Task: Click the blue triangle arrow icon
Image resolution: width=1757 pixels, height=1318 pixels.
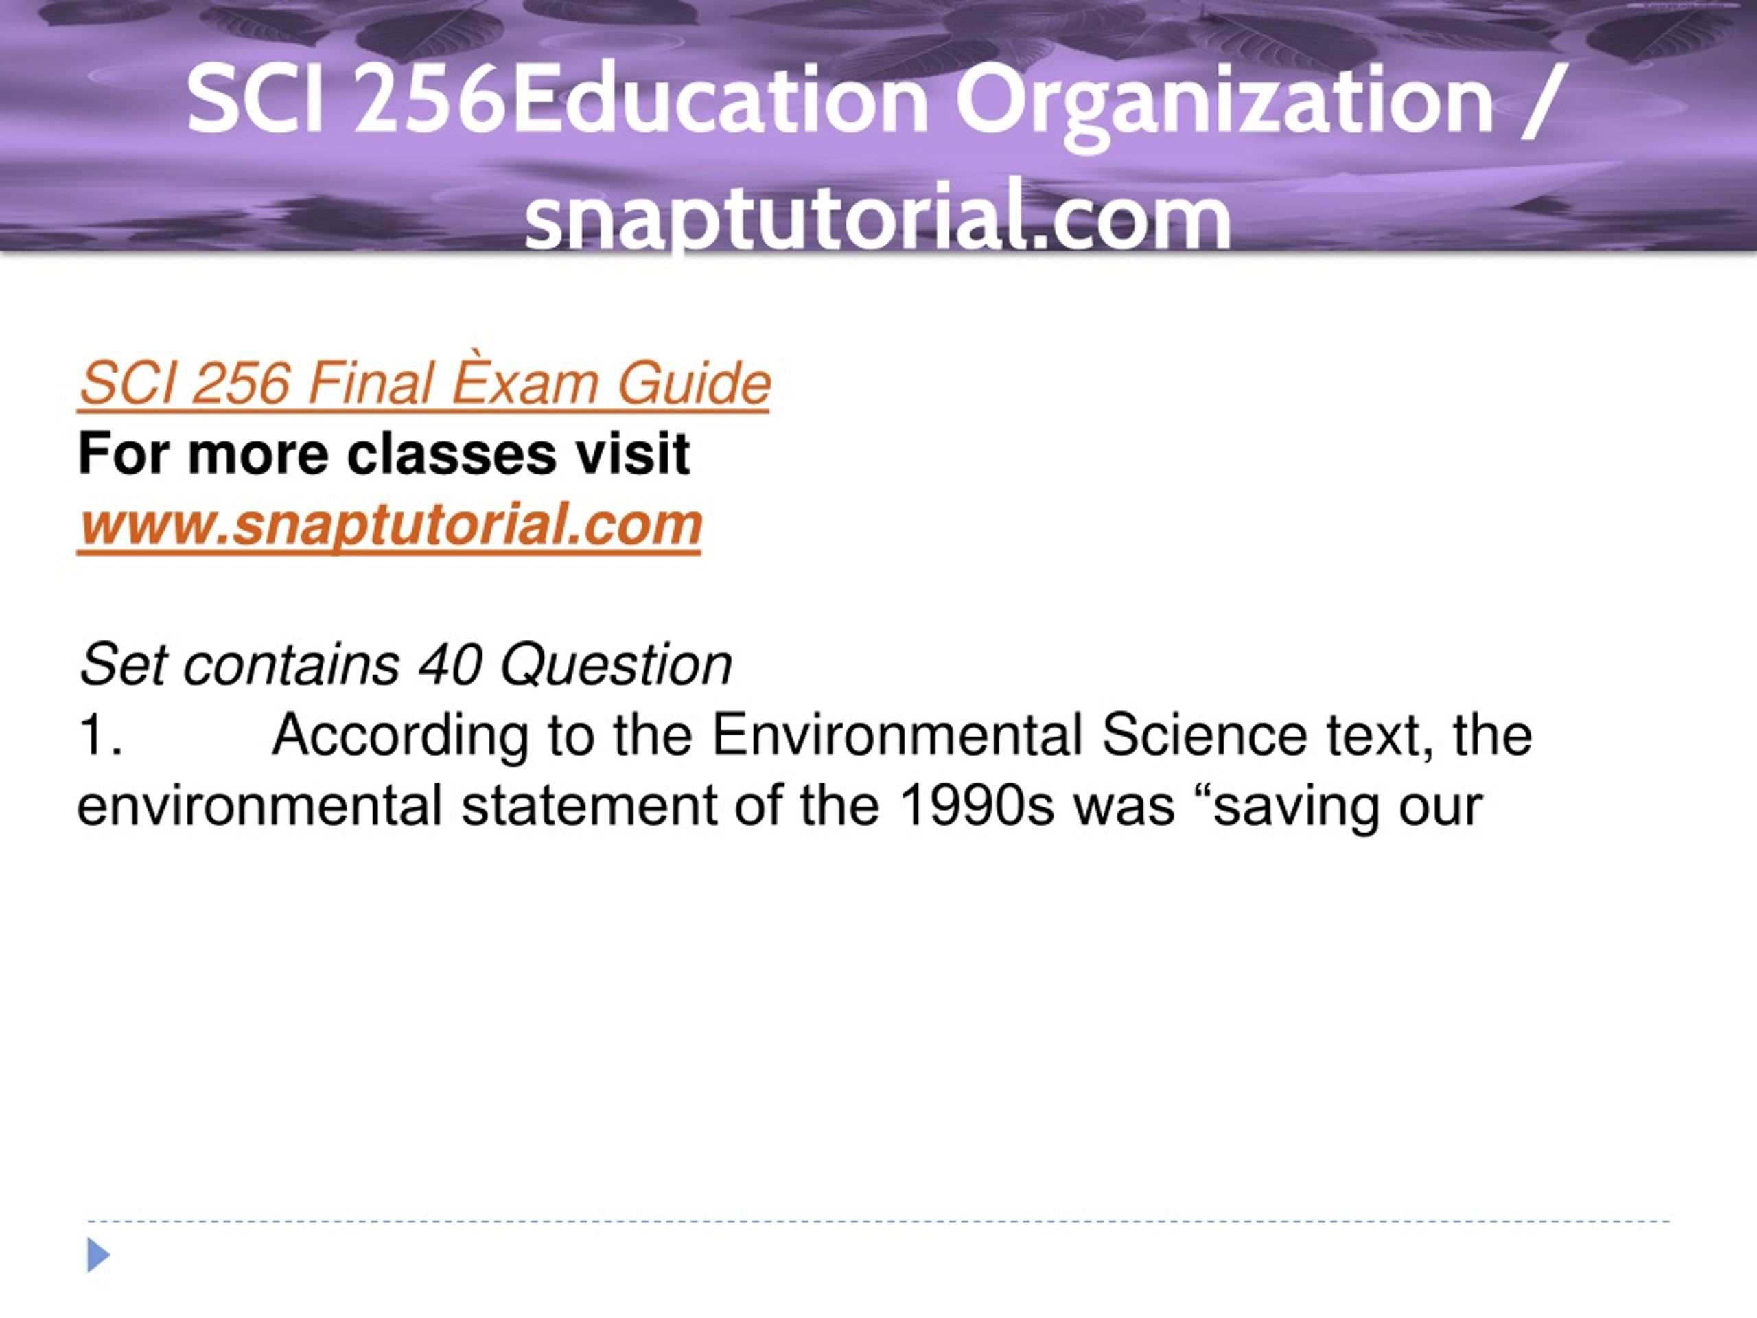Action: tap(99, 1254)
